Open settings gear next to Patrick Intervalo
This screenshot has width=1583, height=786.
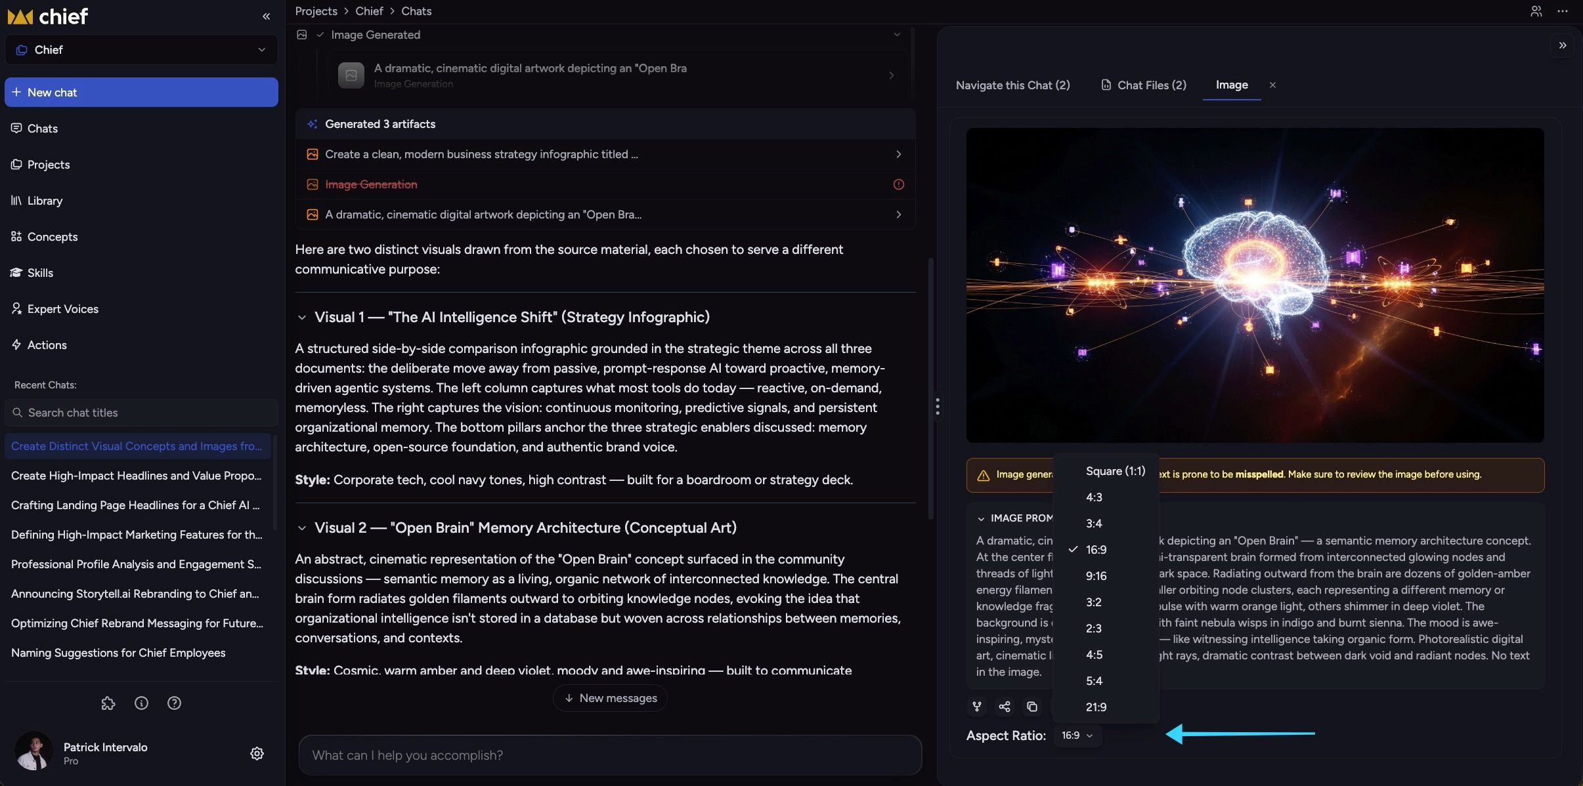(x=257, y=753)
